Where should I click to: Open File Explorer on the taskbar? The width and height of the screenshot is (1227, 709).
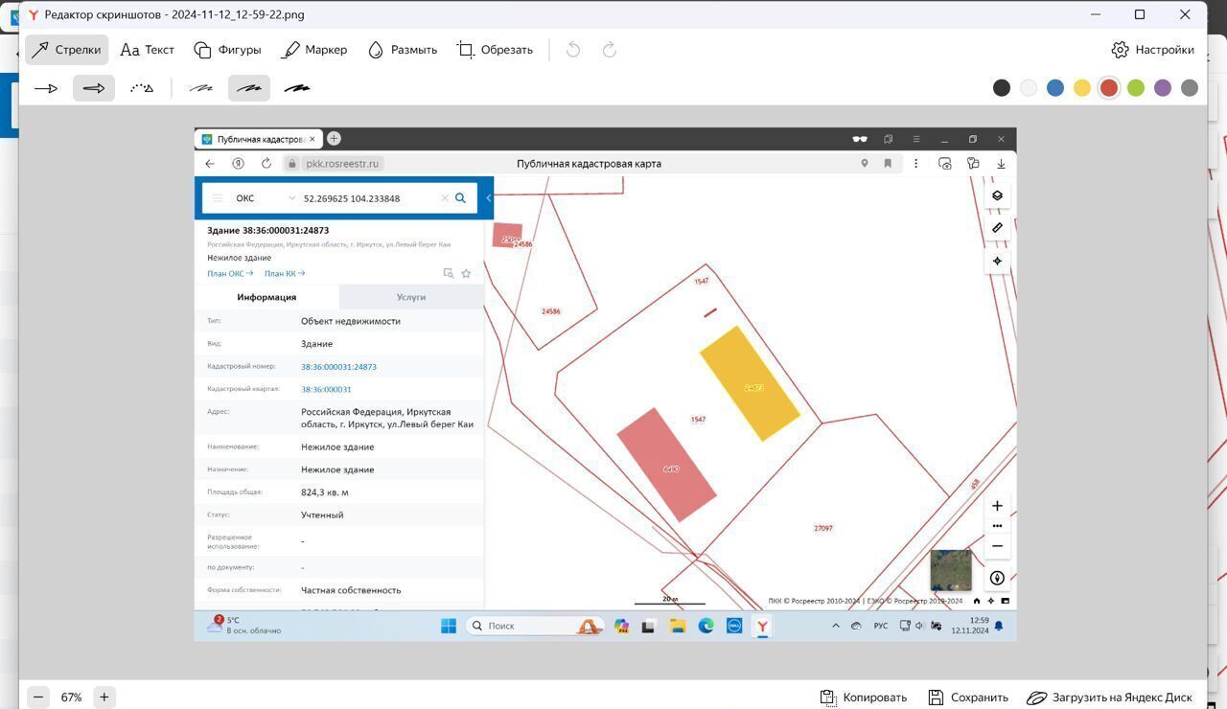[678, 627]
